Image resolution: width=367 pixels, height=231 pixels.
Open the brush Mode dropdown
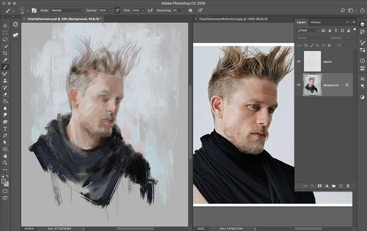(x=67, y=11)
